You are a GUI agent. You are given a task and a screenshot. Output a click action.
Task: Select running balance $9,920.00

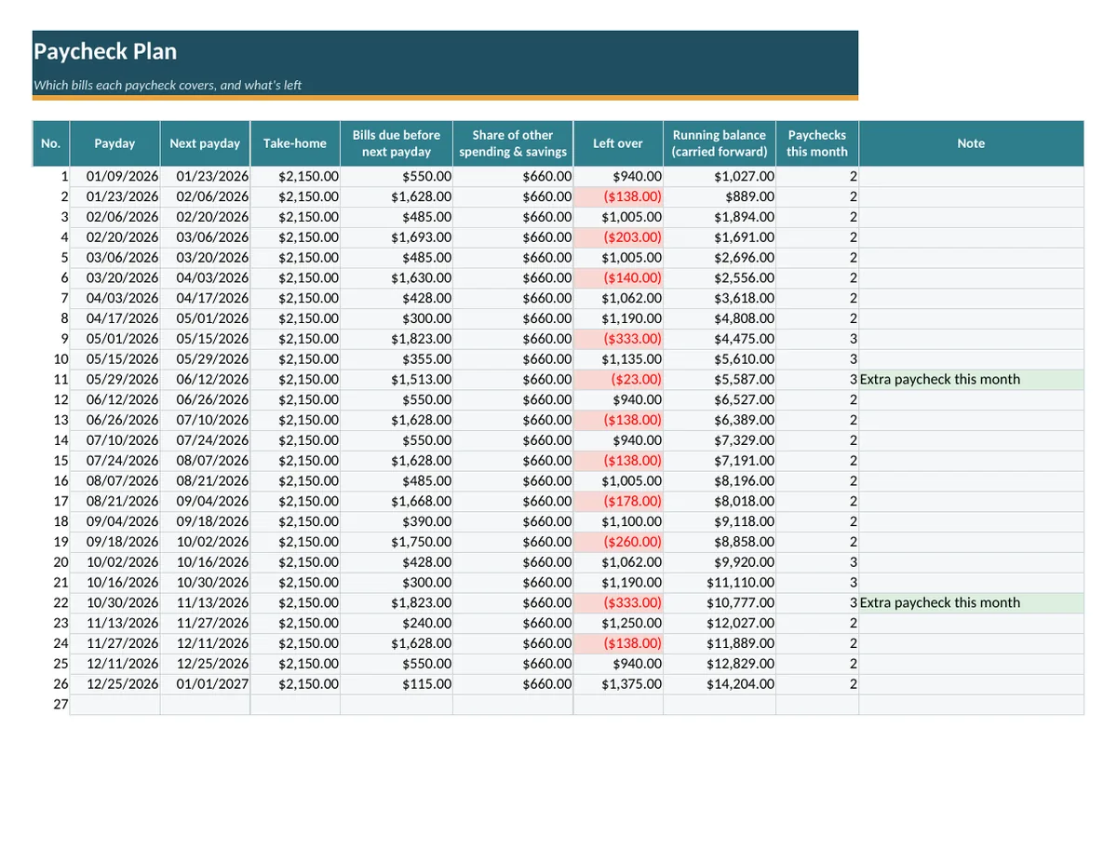[x=720, y=562]
